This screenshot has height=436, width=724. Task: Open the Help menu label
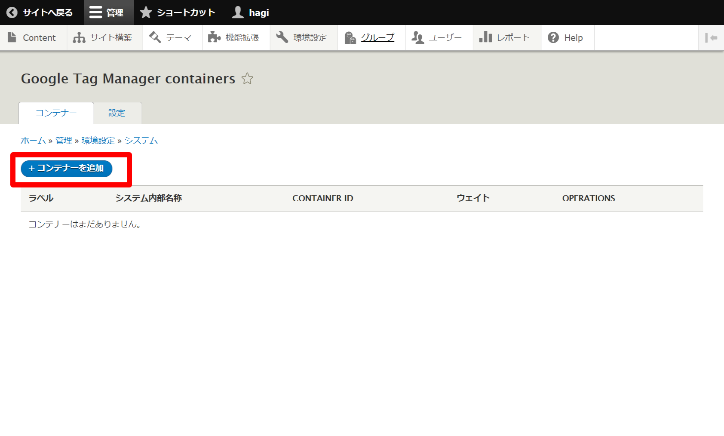pyautogui.click(x=574, y=38)
